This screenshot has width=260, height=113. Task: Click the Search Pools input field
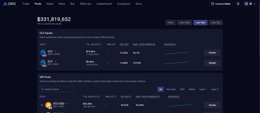57,89
